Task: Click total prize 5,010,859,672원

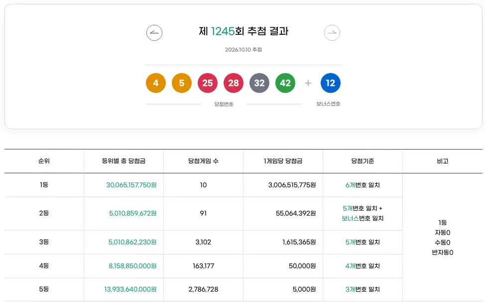Action: (x=132, y=213)
